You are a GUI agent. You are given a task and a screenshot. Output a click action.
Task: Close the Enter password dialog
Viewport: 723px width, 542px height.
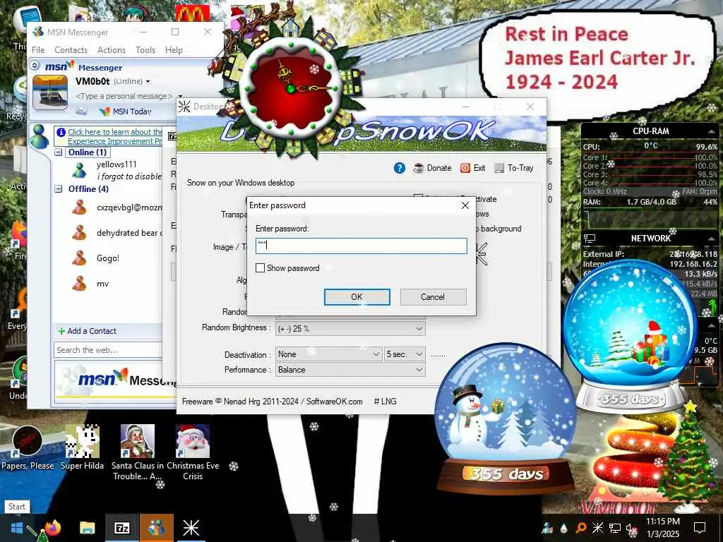[465, 205]
